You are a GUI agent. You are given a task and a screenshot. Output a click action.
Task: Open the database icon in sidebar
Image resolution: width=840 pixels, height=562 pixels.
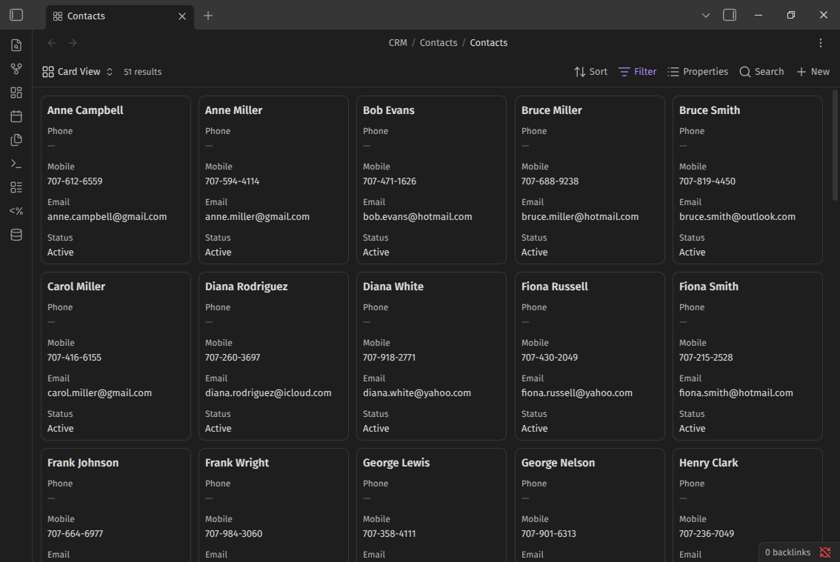tap(16, 235)
